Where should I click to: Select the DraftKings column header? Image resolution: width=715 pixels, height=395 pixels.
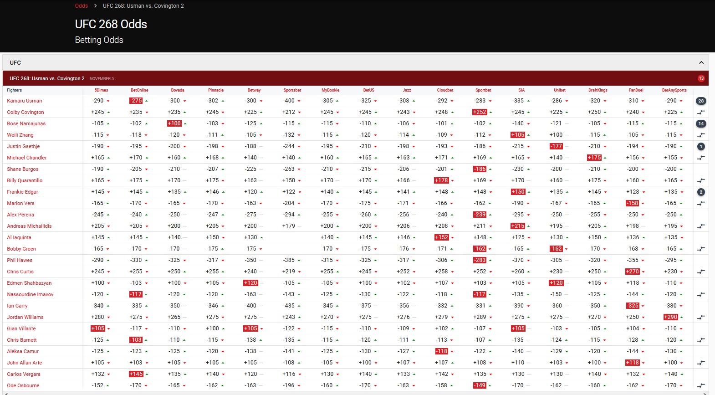[598, 90]
